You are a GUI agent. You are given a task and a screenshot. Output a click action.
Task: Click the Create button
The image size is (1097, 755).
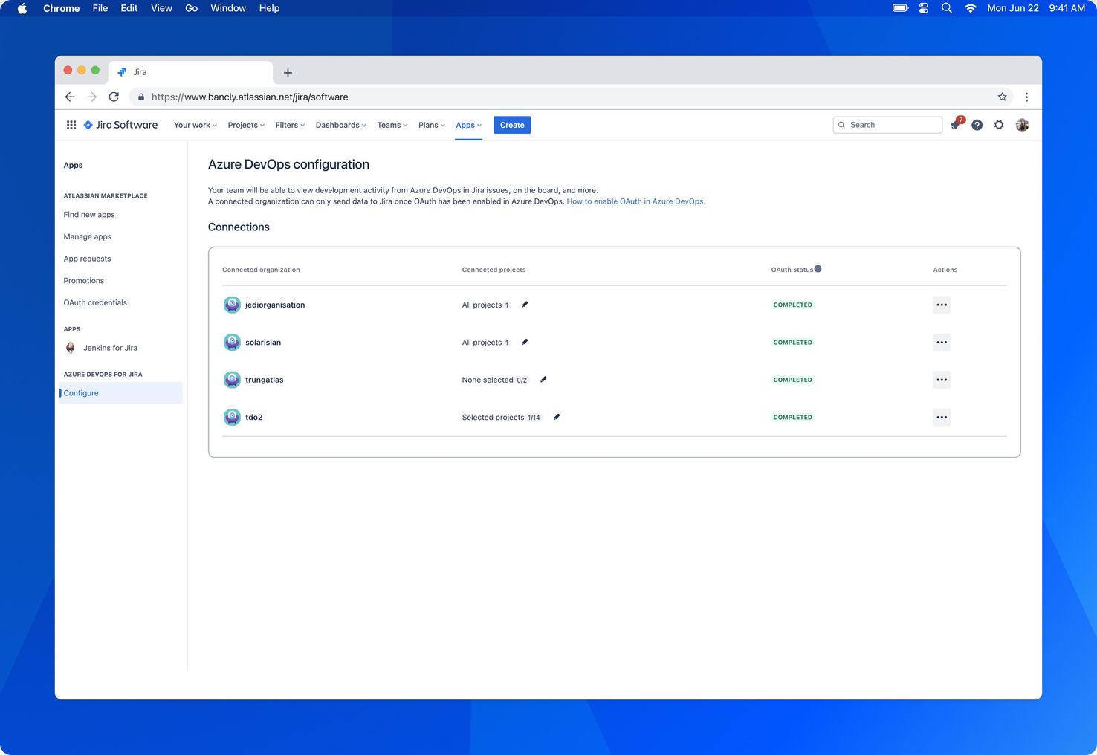click(512, 125)
